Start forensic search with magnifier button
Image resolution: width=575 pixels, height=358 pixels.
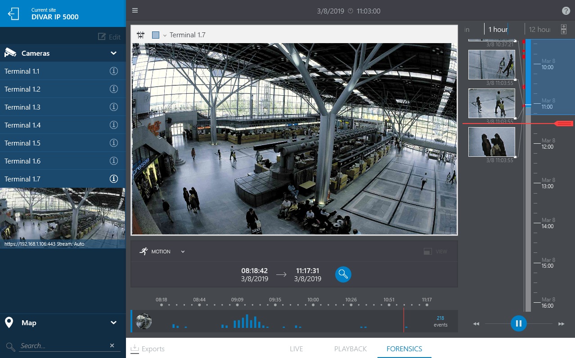[343, 274]
